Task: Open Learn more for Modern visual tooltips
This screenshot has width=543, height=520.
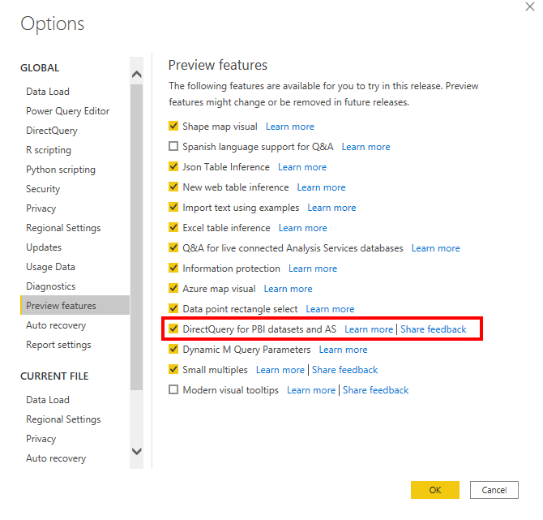Action: (311, 390)
